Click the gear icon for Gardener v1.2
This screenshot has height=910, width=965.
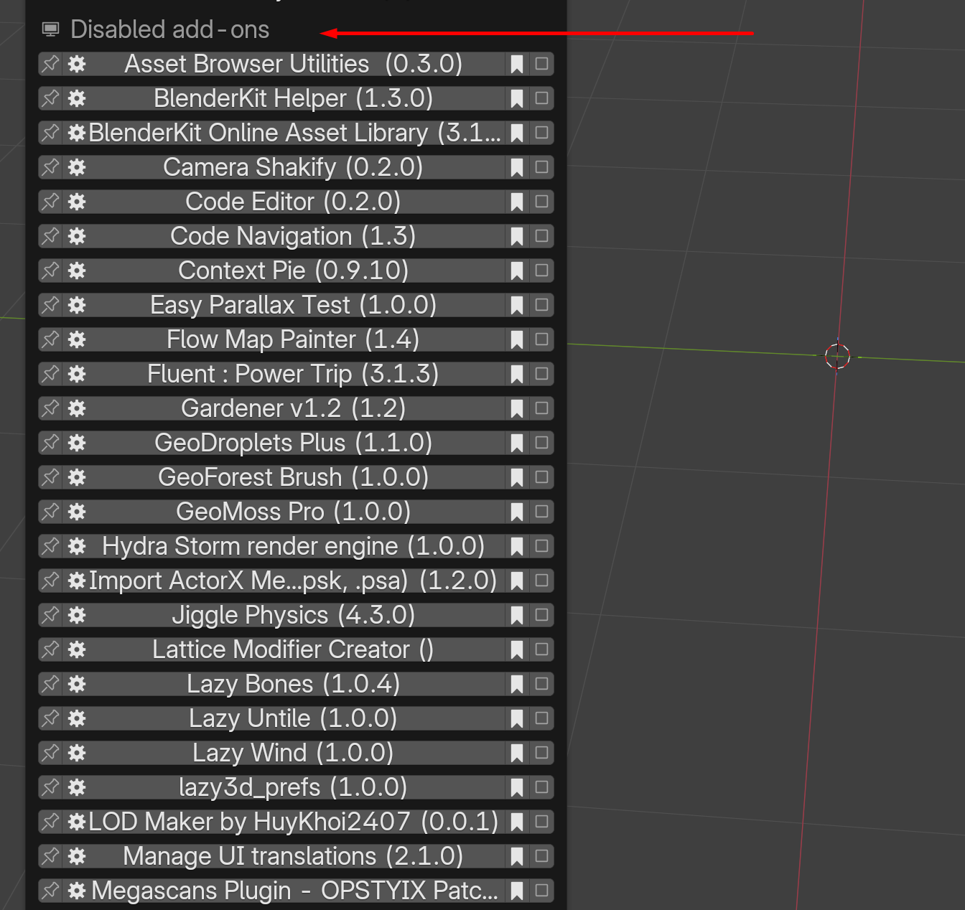coord(77,408)
